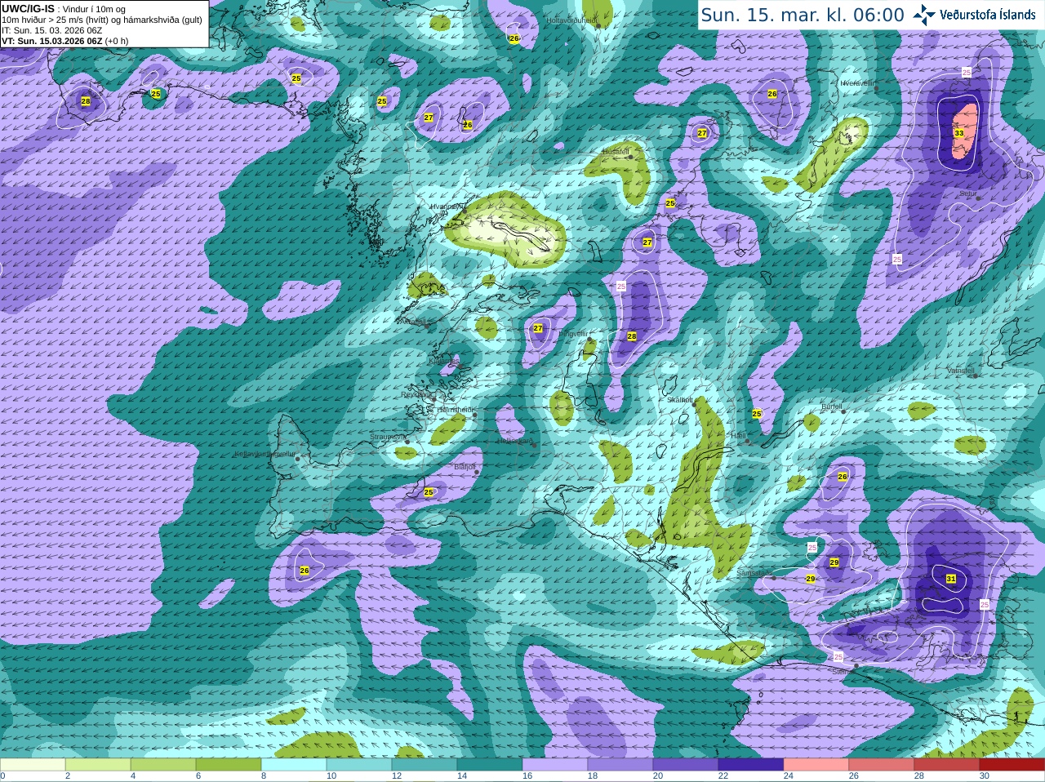
Task: Pick the 4–6 m/s legend swatch
Action: click(163, 765)
